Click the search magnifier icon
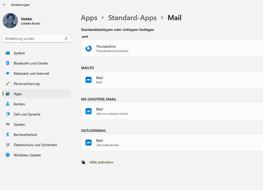Viewport: 263px width, 190px height. tap(66, 39)
